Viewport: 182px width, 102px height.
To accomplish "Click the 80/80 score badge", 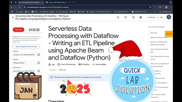I will 169,34.
